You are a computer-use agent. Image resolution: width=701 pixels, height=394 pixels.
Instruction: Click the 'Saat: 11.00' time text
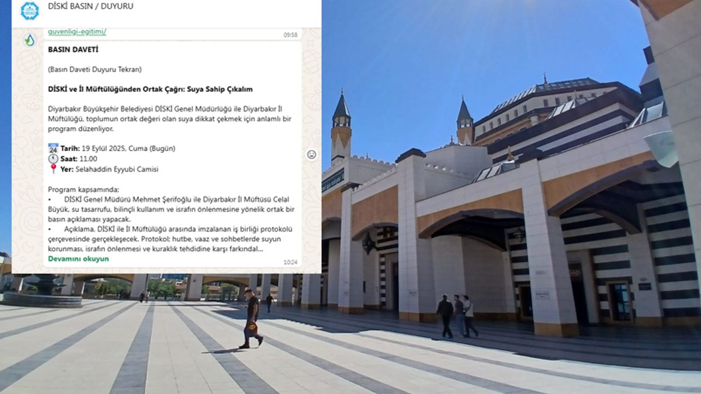click(x=79, y=159)
